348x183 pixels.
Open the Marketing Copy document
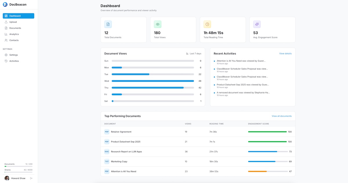198,162
